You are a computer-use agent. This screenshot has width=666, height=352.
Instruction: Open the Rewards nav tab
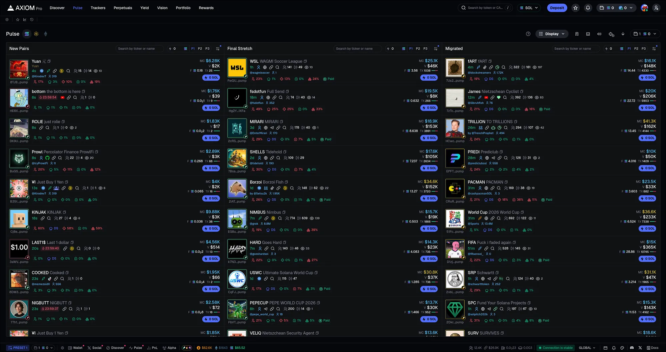click(206, 8)
